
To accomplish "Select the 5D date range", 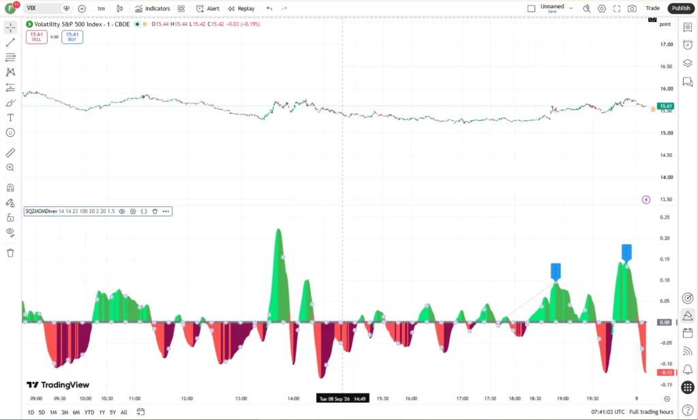I will pos(42,413).
